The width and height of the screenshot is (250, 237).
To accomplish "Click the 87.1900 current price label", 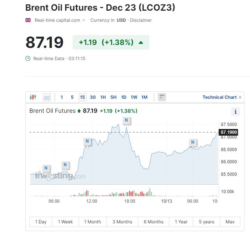I will click(x=229, y=132).
